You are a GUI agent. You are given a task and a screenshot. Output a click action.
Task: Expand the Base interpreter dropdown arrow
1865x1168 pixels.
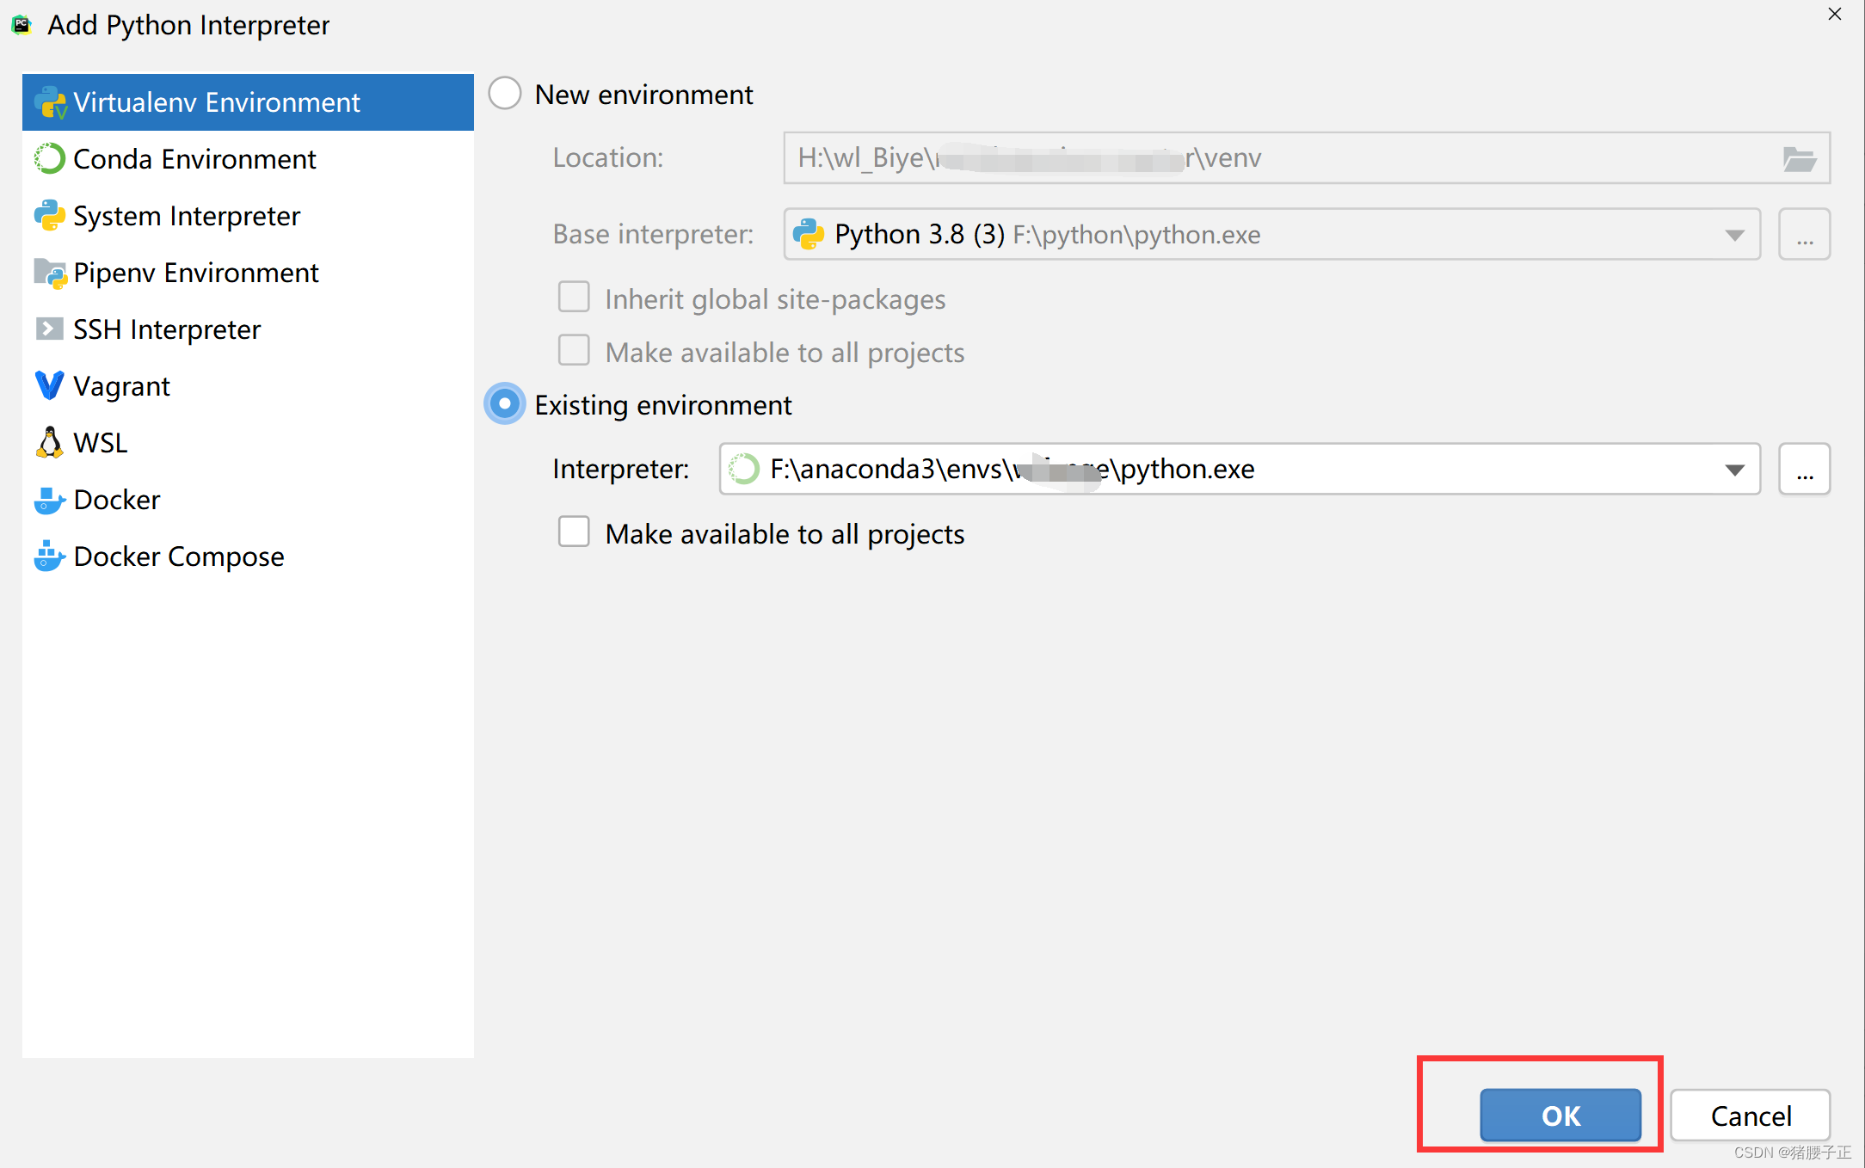click(1734, 235)
